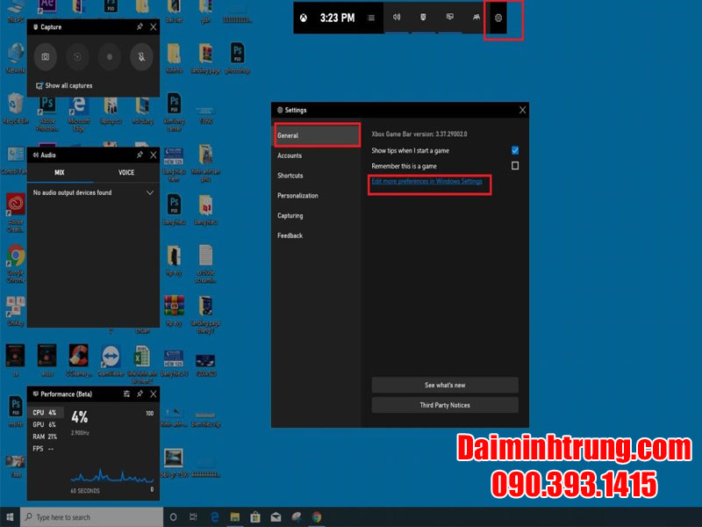This screenshot has width=702, height=527.
Task: Click the Record last 30 seconds icon
Action: pos(77,56)
